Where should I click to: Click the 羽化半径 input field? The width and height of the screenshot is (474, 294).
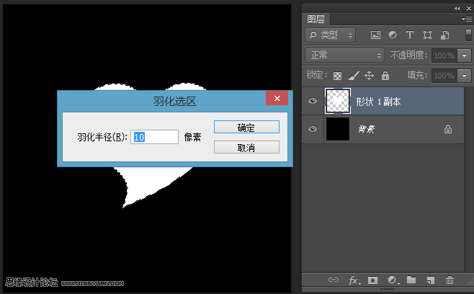[154, 137]
